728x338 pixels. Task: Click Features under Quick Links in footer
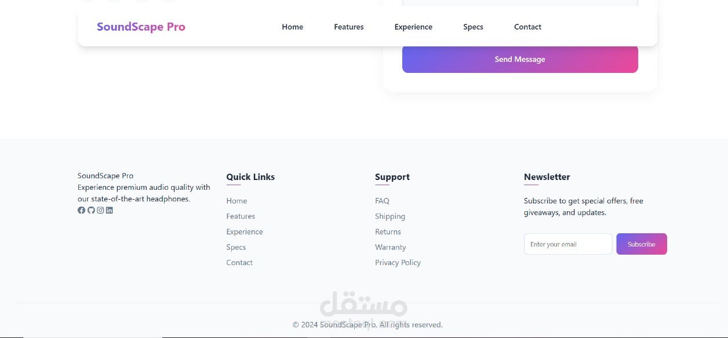[x=241, y=216]
